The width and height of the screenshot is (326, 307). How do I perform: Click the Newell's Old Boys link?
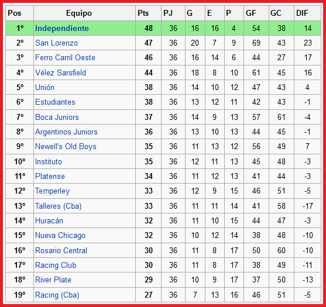66,146
